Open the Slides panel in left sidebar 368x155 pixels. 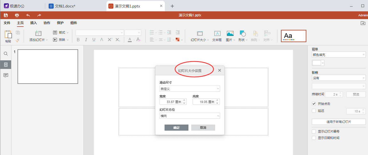pos(6,64)
